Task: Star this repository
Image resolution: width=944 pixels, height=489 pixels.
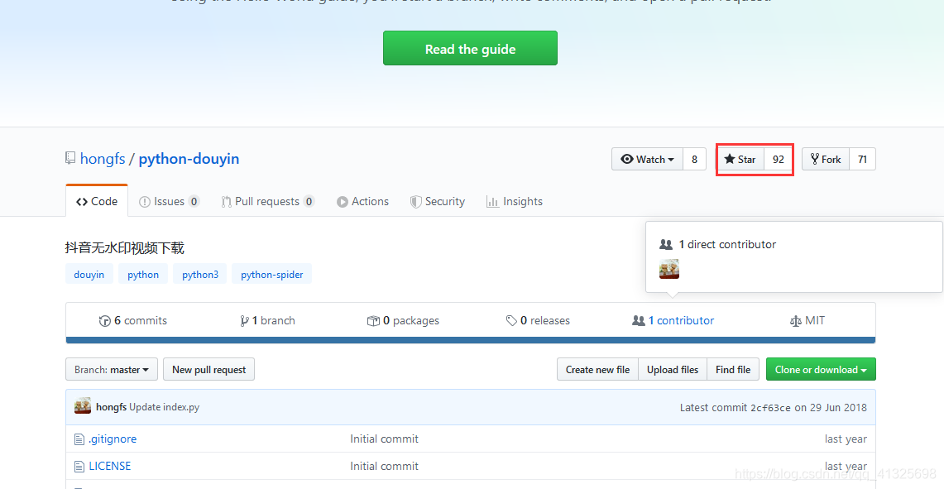Action: point(740,159)
